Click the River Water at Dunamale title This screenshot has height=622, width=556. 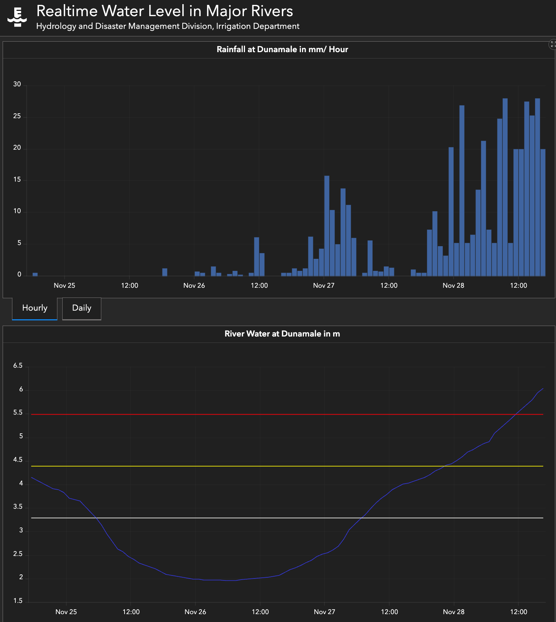pyautogui.click(x=282, y=334)
